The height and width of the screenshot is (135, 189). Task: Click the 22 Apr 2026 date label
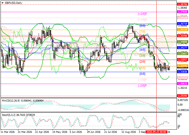pyautogui.click(x=42, y=132)
